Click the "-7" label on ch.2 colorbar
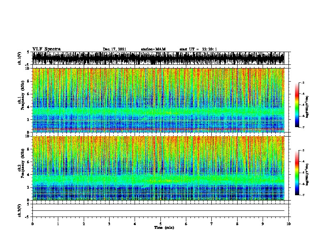This screenshot has width=325, height=251. (x=303, y=195)
